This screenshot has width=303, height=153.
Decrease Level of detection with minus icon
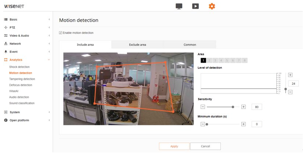click(290, 92)
